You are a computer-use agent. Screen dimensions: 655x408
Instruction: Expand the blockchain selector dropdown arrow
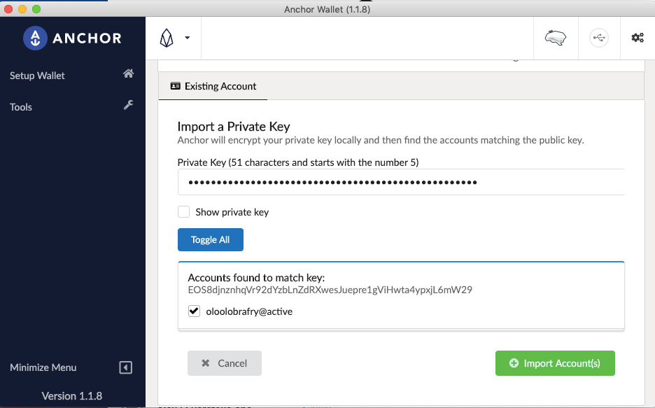pos(187,38)
